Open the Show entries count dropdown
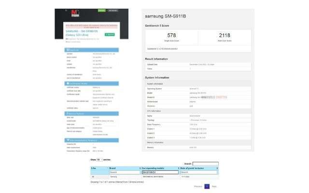The image size is (309, 193). pyautogui.click(x=99, y=160)
